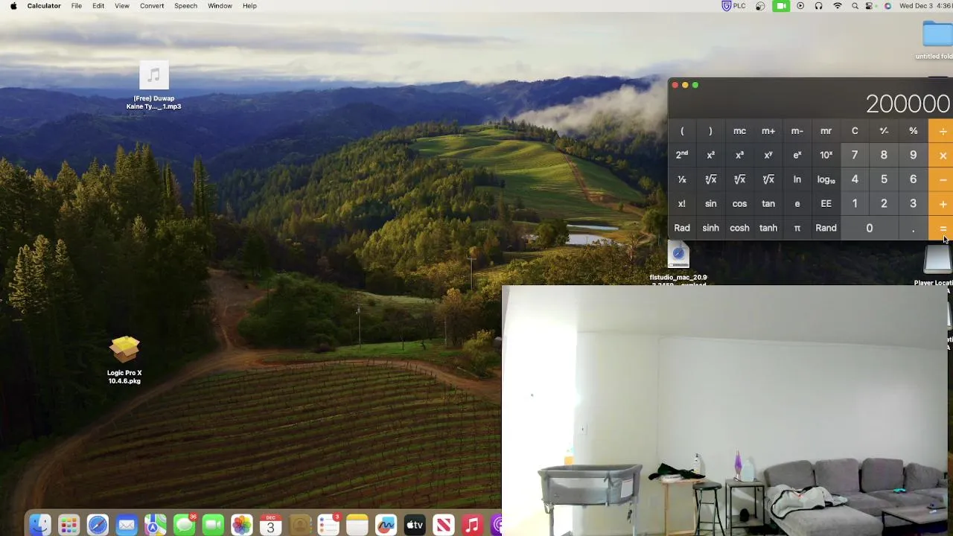Click the 10 to the x key
The height and width of the screenshot is (536, 953).
[x=826, y=156]
